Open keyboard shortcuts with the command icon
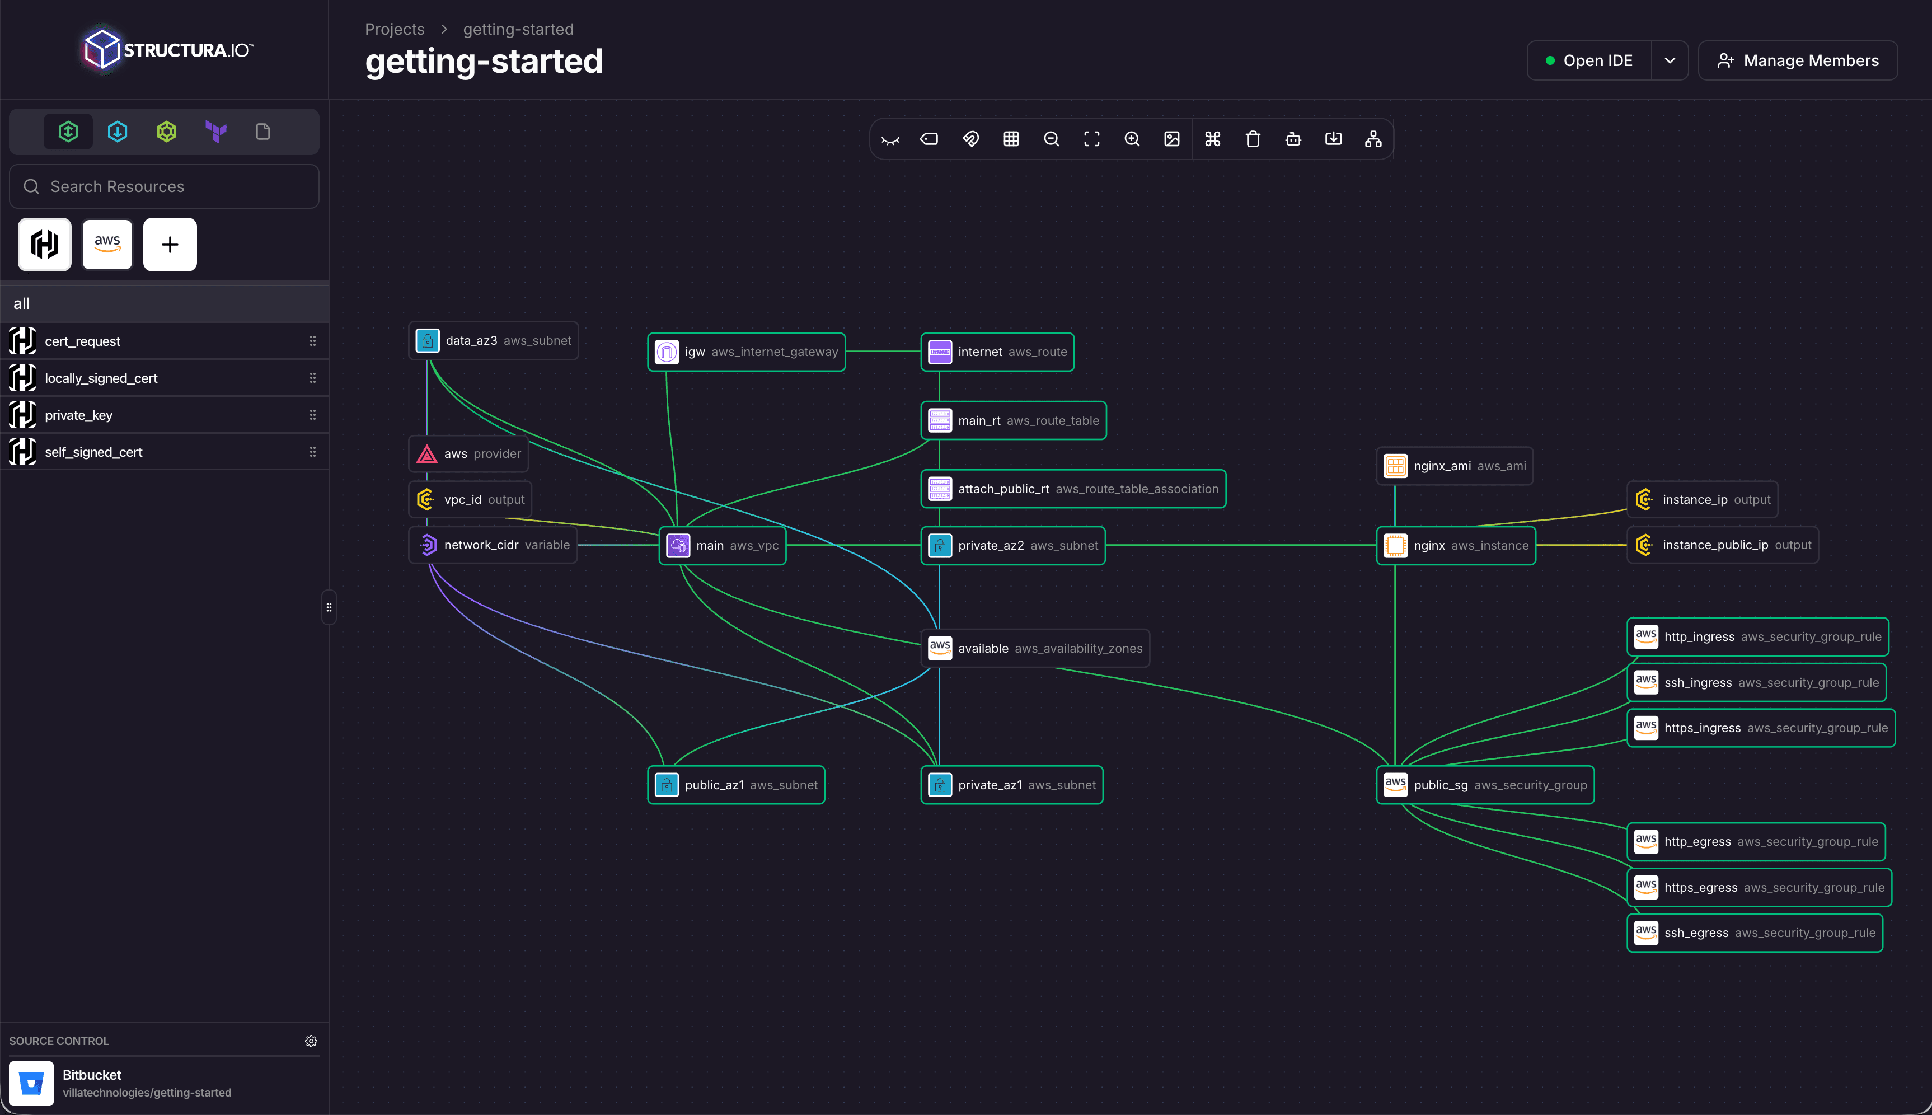Screen dimensions: 1932x1115 click(1212, 139)
